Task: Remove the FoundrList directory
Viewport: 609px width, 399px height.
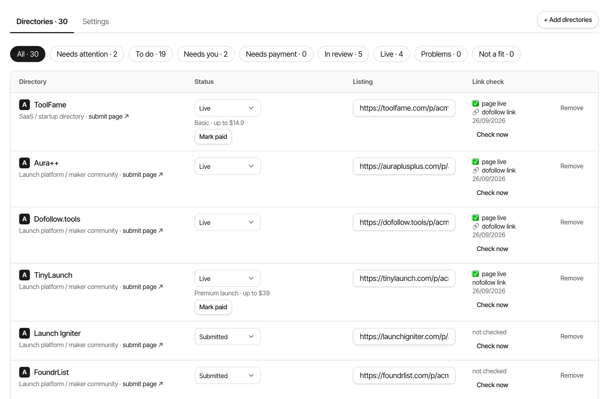Action: (572, 375)
